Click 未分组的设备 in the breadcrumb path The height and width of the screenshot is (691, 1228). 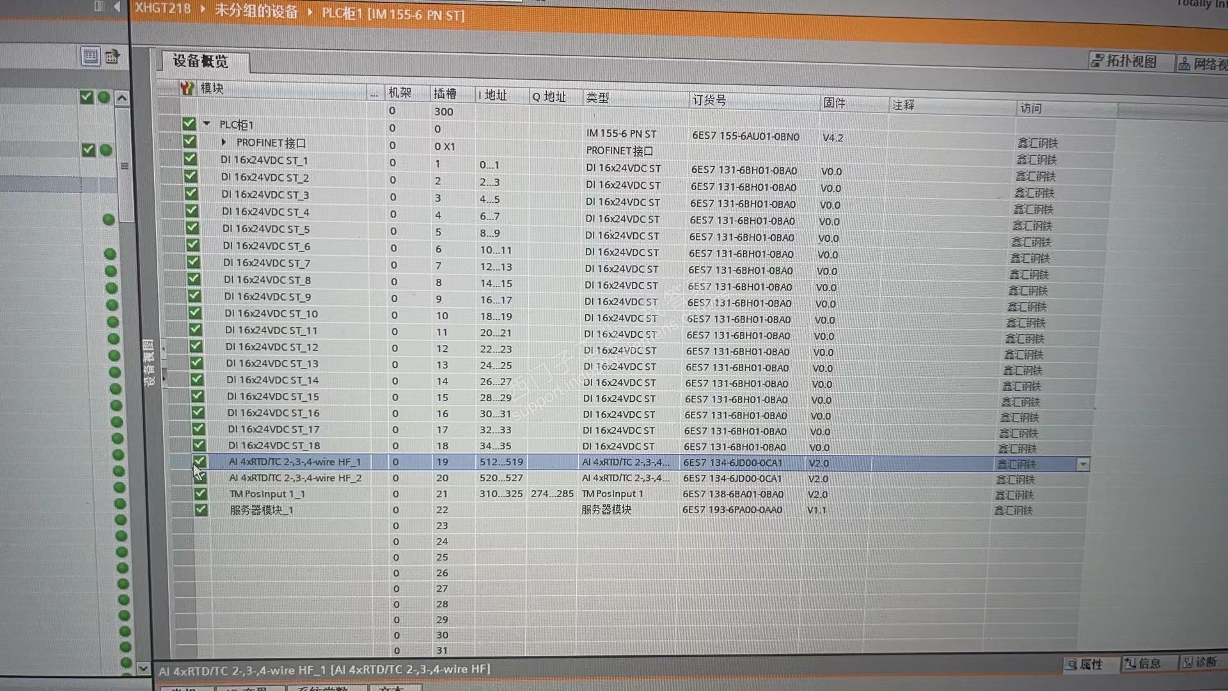click(x=256, y=12)
